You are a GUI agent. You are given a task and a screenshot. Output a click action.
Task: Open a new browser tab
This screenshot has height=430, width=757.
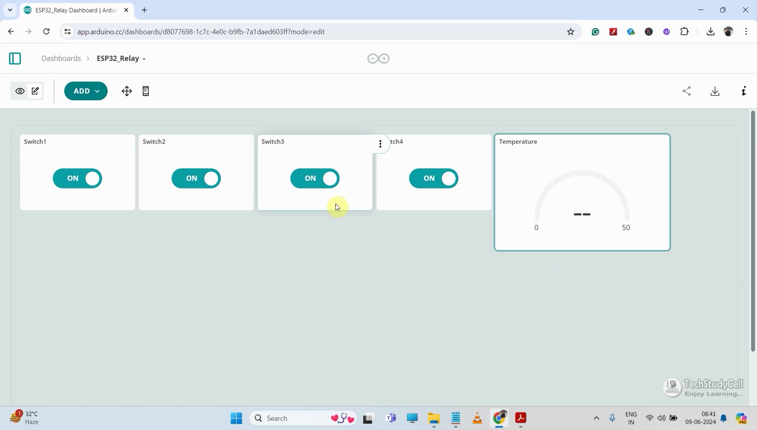(x=144, y=10)
